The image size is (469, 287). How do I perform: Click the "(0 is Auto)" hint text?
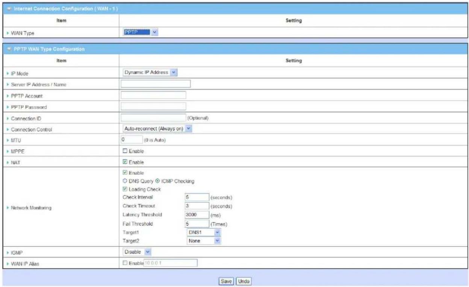155,140
